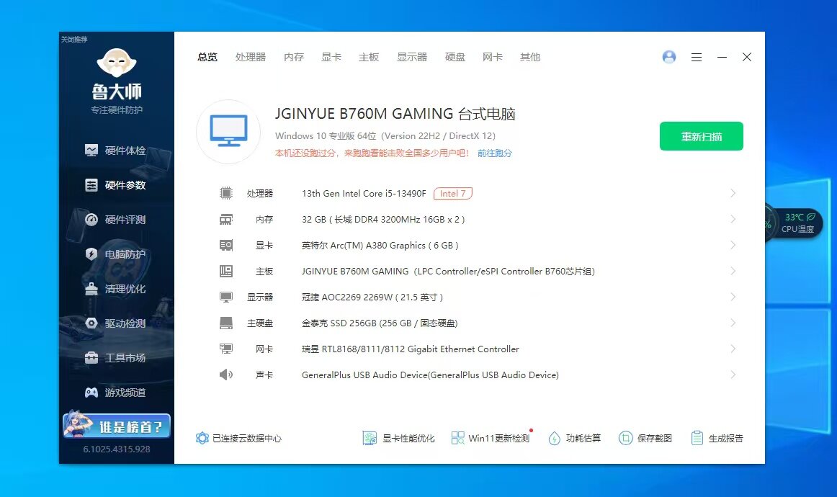The height and width of the screenshot is (497, 837).
Task: Go to 清理优化 cleanup section
Action: [116, 289]
